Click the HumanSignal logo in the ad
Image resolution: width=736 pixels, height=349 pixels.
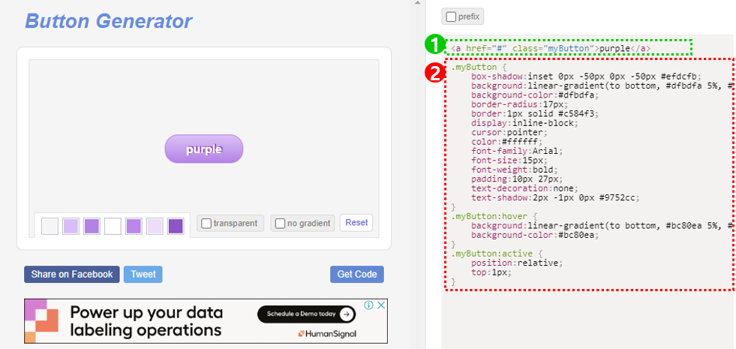[327, 334]
